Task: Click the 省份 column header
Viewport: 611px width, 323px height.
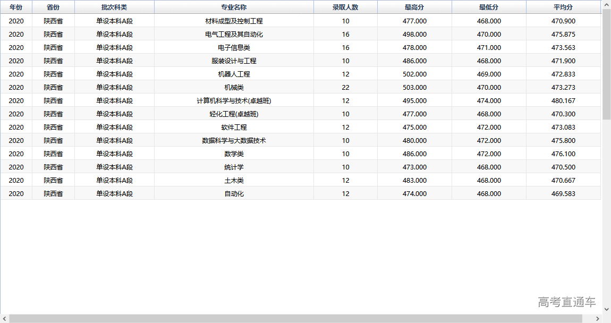Action: point(53,7)
